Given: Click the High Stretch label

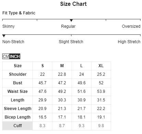Looking at the screenshot, I should pos(129,42).
